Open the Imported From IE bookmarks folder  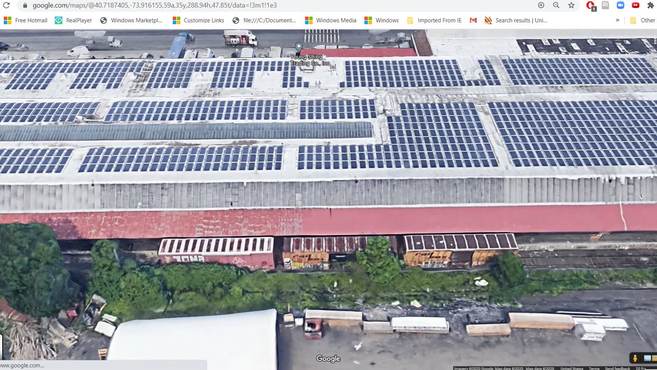[x=434, y=20]
